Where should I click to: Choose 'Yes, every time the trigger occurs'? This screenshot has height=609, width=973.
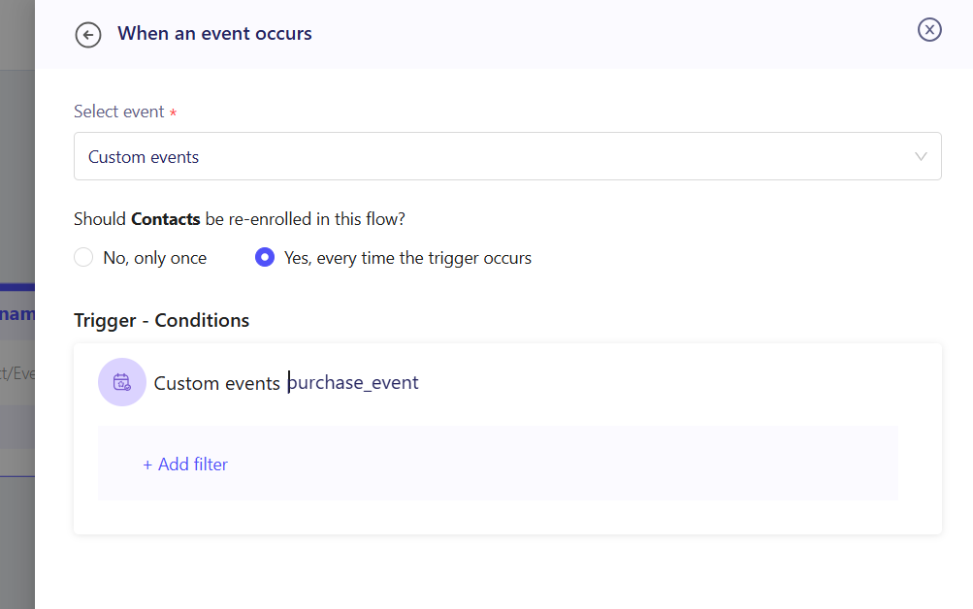265,257
